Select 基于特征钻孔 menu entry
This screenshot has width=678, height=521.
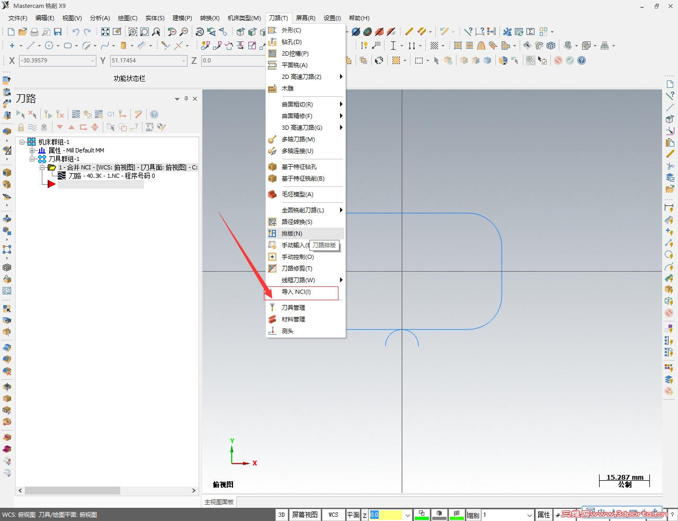pyautogui.click(x=305, y=167)
